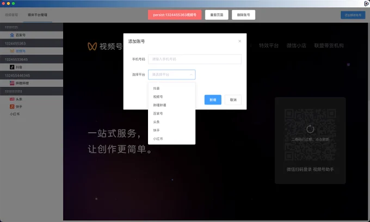Open the 哔哩哔哩 account via its icon
Screen dimensions: 370x222
click(12, 83)
